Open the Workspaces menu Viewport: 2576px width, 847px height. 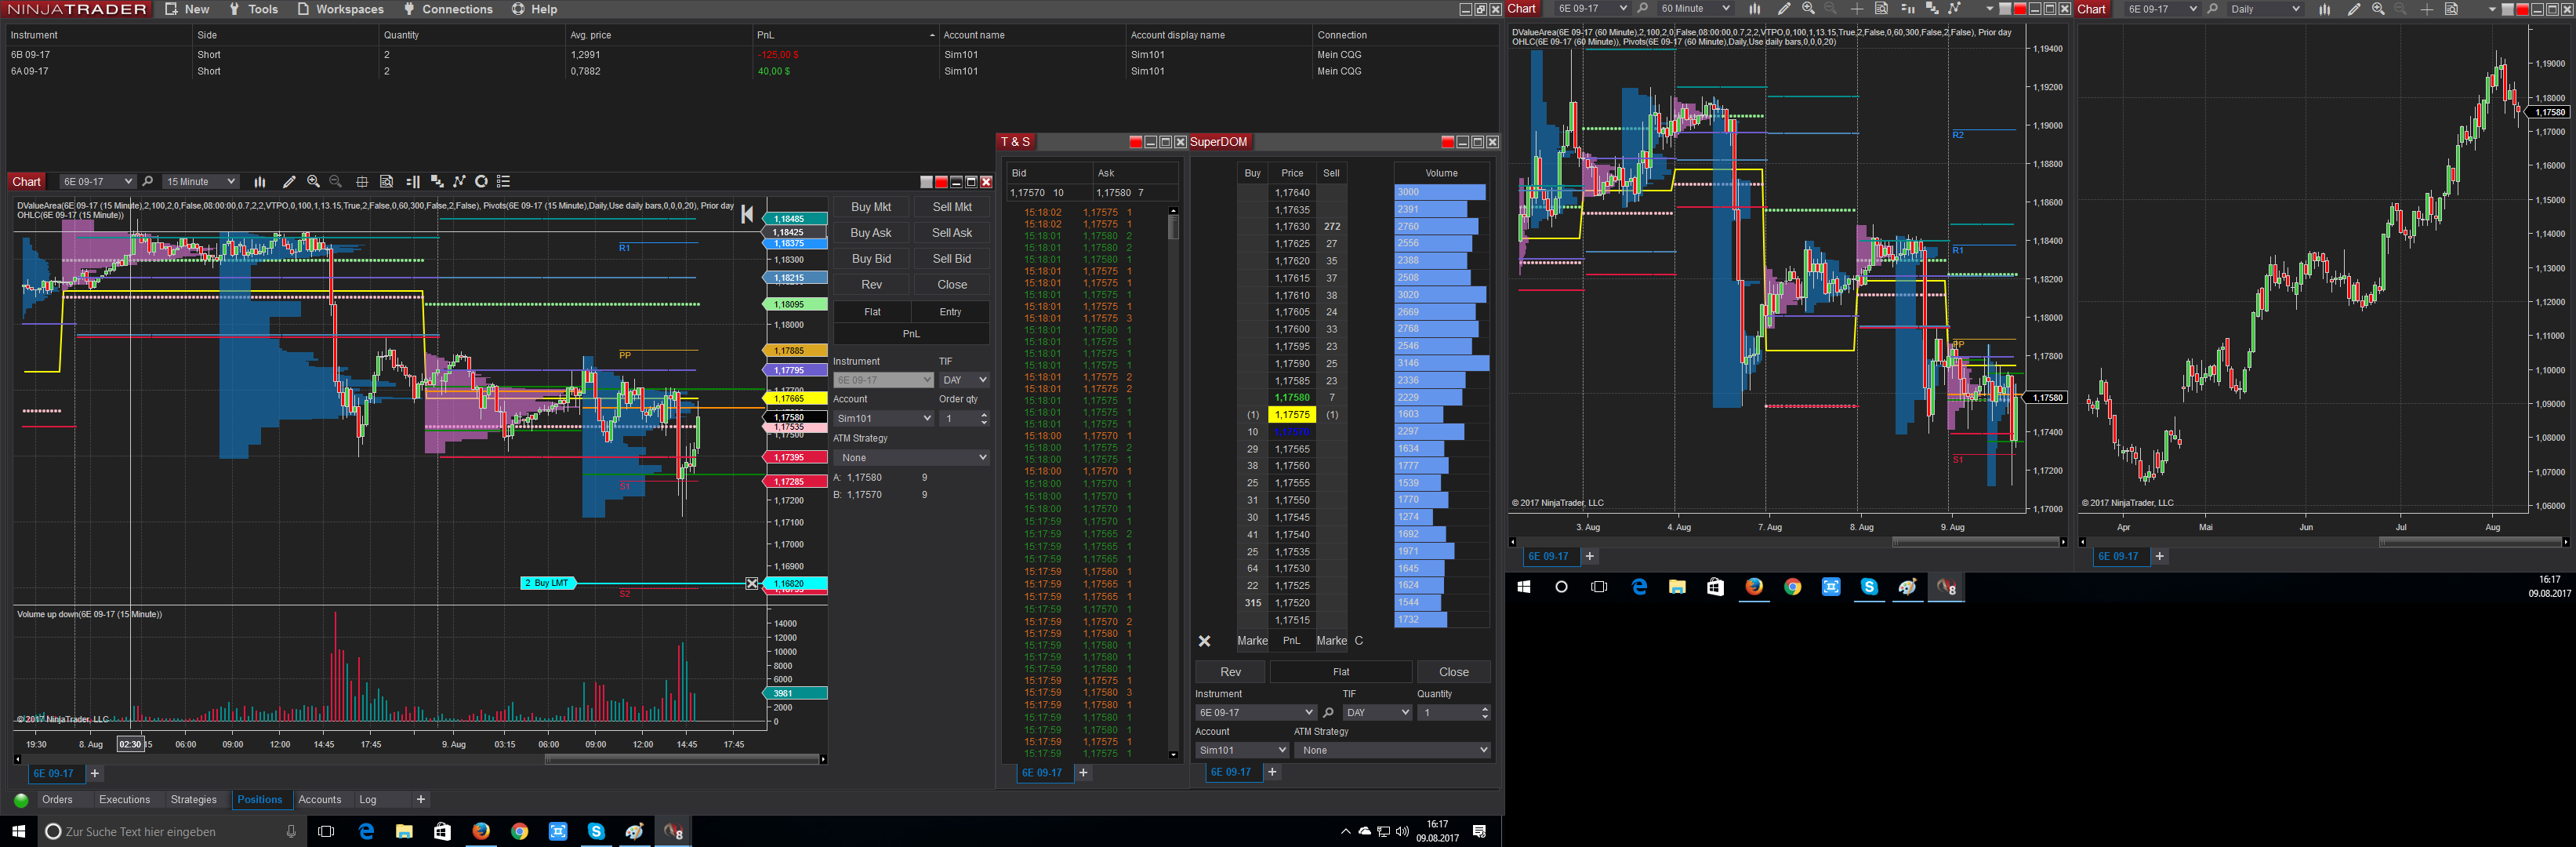340,9
